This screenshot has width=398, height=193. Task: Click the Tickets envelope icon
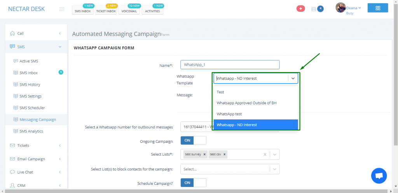(12, 146)
